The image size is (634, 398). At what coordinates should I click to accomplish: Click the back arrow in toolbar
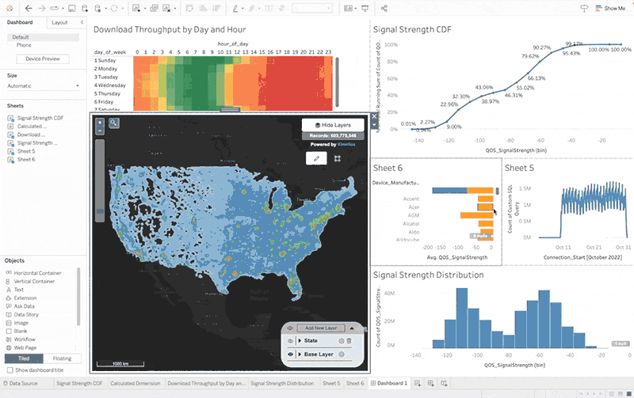29,8
